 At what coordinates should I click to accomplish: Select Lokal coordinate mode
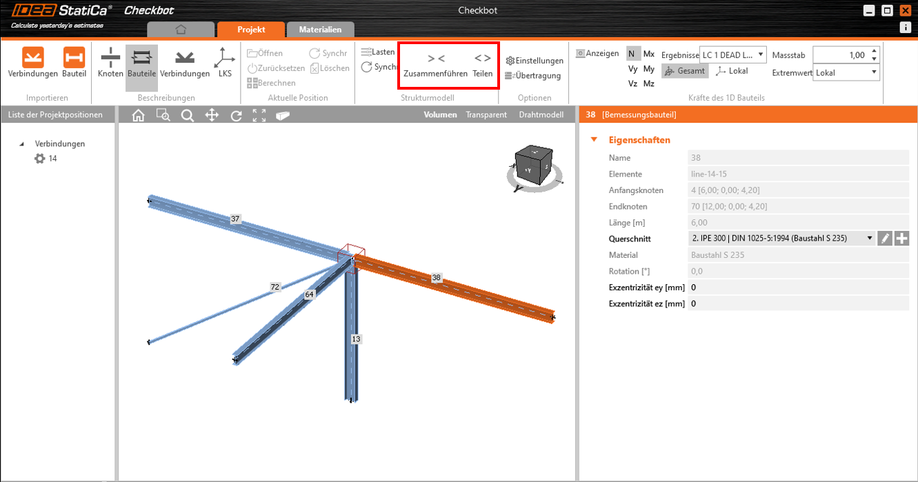click(x=732, y=71)
